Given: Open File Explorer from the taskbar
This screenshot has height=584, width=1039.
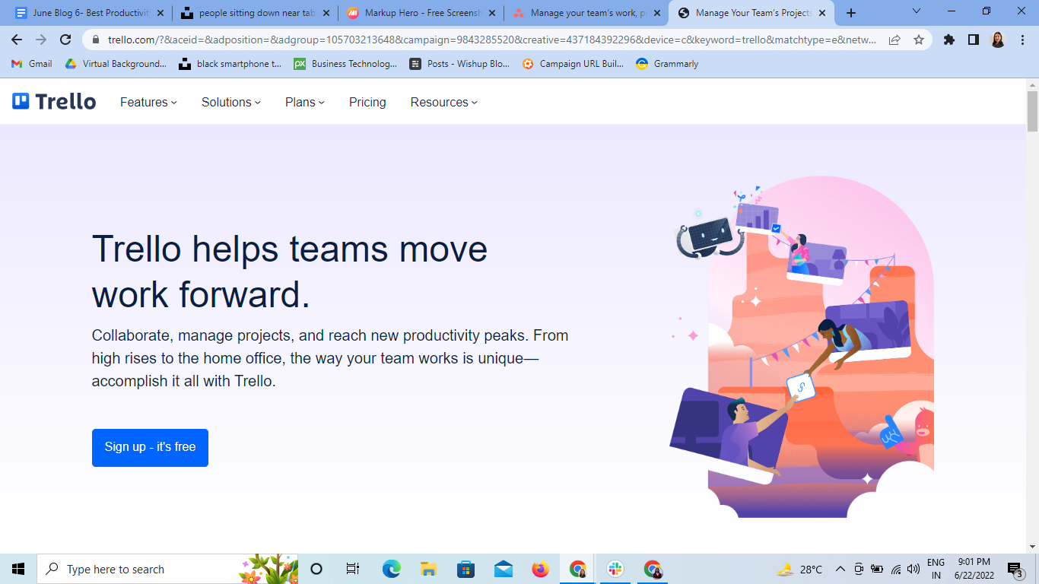Looking at the screenshot, I should tap(429, 569).
